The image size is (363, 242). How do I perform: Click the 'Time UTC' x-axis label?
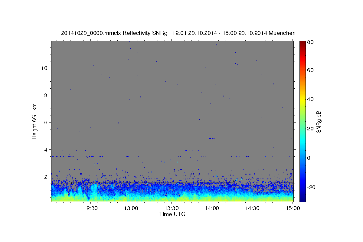point(172,214)
